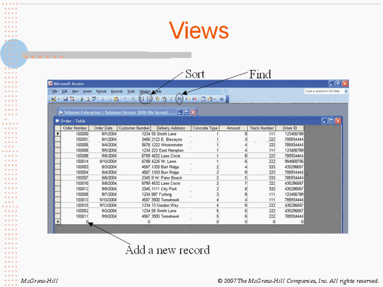Click the Sort Ascending toolbar icon

[x=142, y=99]
